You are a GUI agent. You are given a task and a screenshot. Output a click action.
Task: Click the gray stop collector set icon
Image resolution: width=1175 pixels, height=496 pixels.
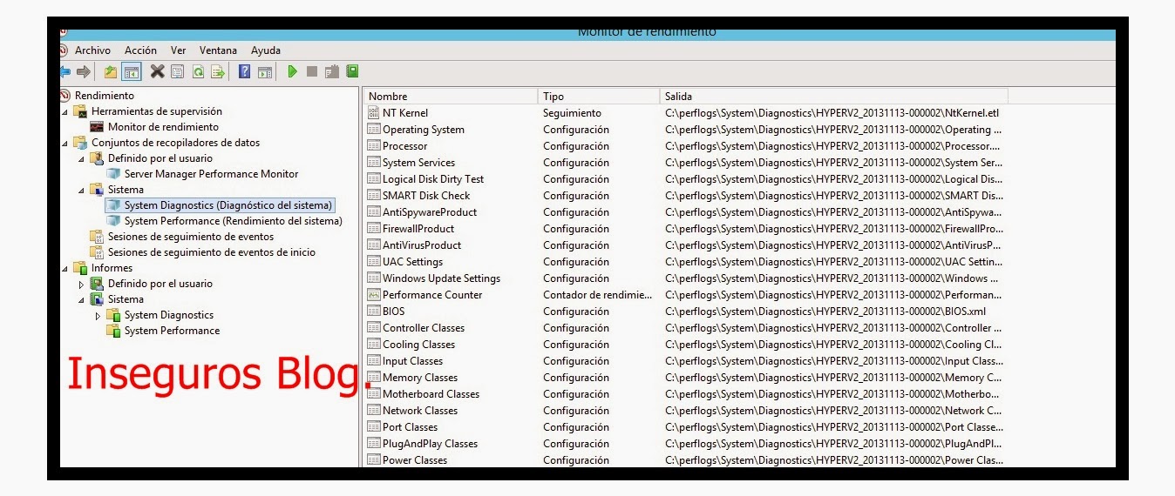click(x=312, y=72)
